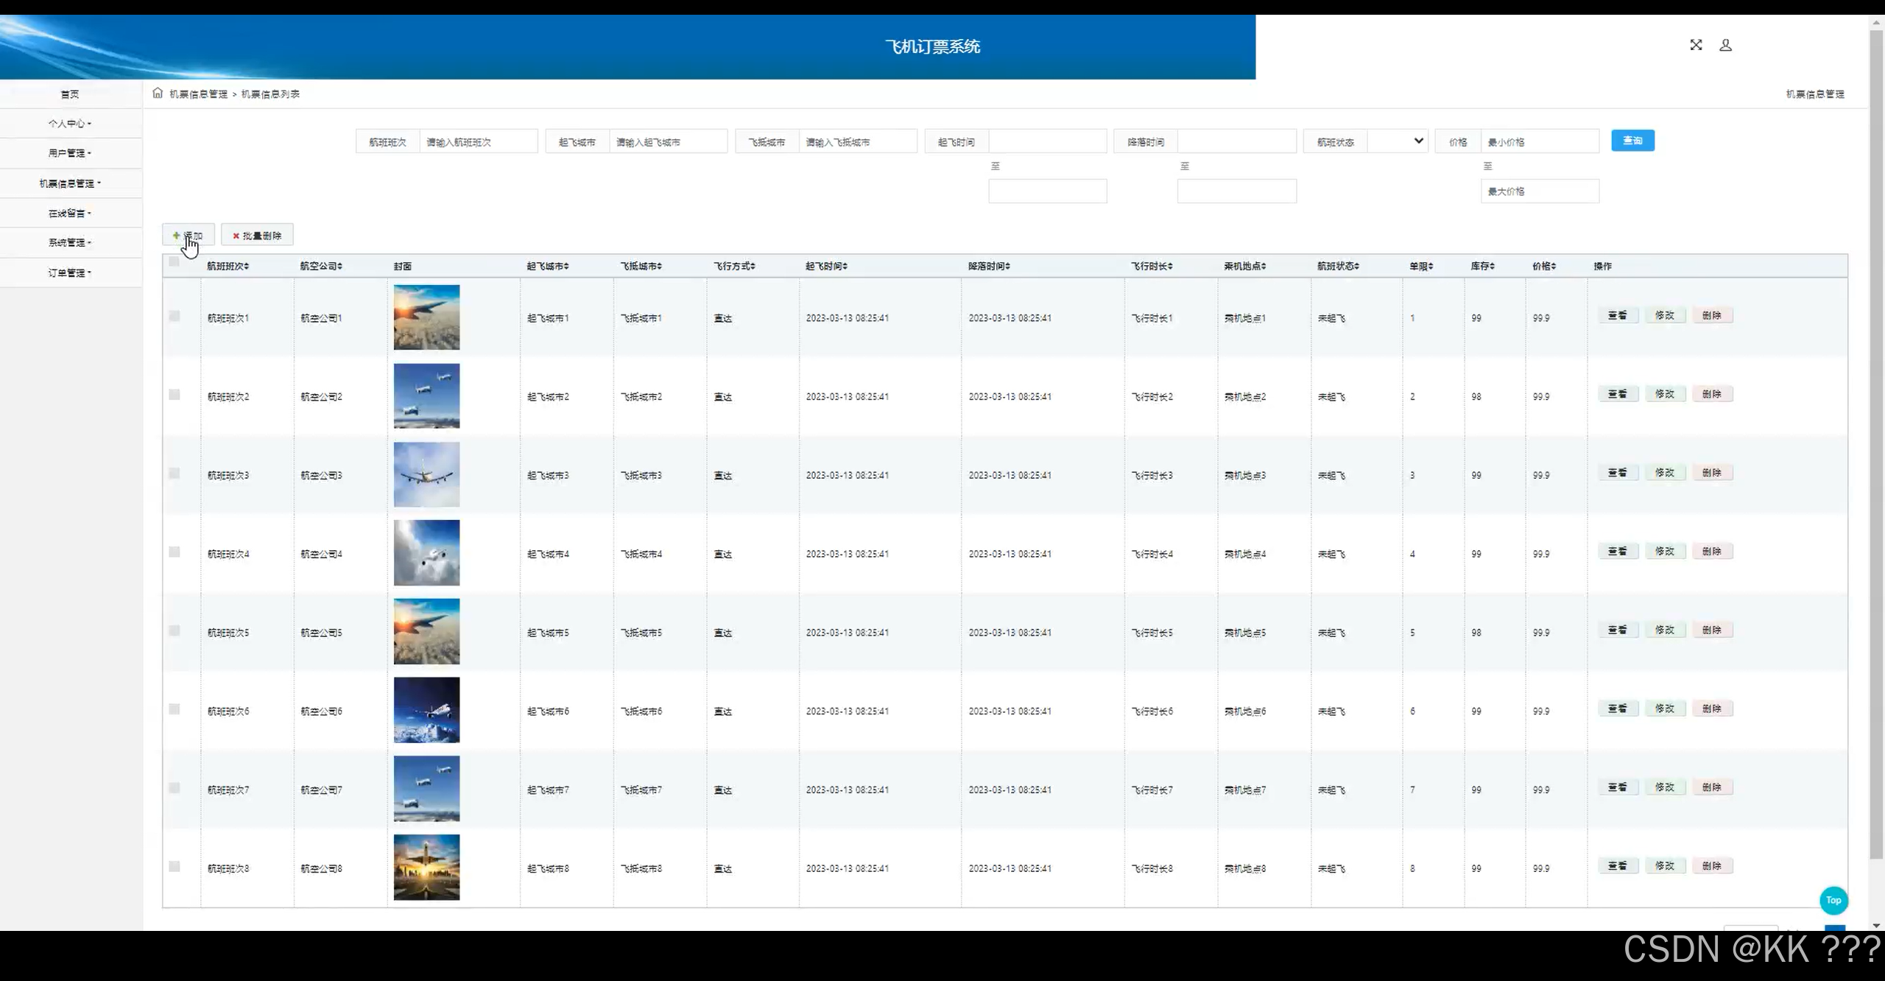The width and height of the screenshot is (1885, 981).
Task: Click the round Top scroll button
Action: pyautogui.click(x=1833, y=900)
